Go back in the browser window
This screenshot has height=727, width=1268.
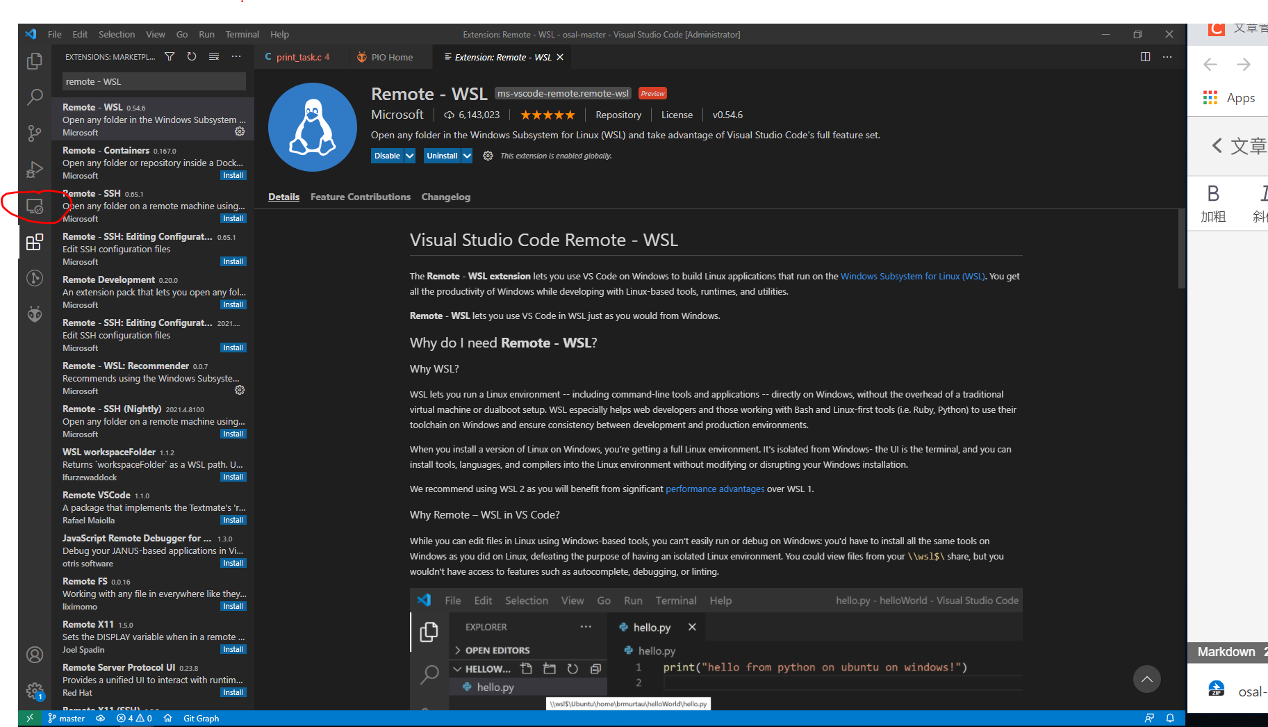click(1210, 65)
